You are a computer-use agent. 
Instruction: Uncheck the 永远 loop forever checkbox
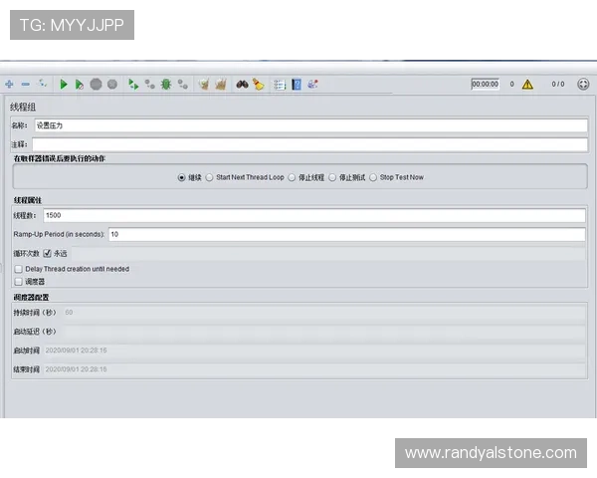click(x=47, y=253)
